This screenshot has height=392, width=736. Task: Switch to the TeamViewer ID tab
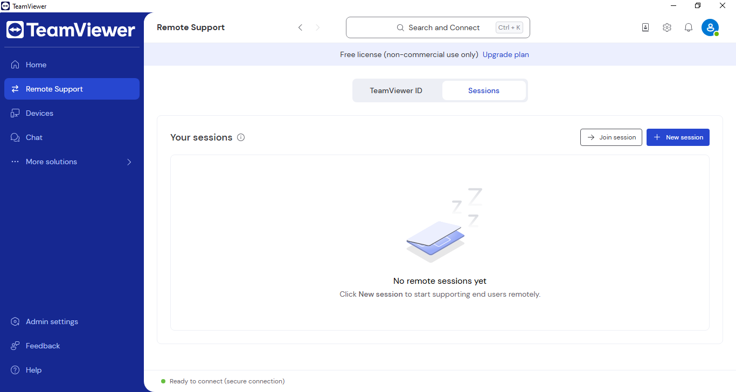click(x=396, y=90)
